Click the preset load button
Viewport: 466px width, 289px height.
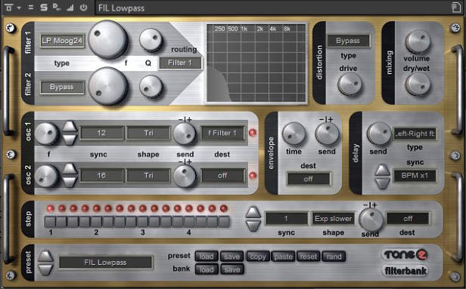207,257
